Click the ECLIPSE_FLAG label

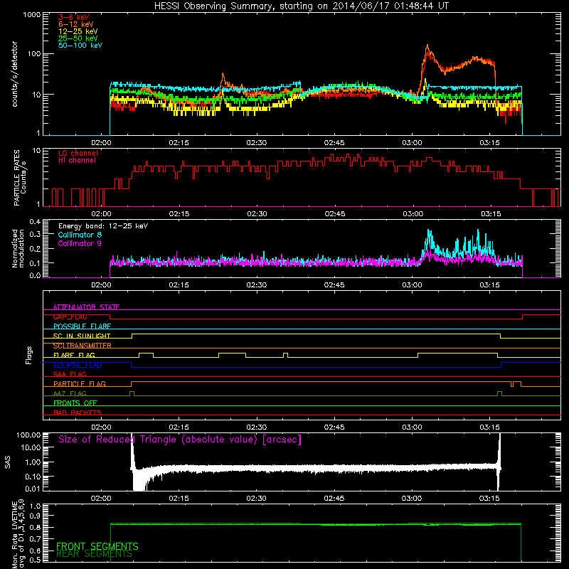click(78, 365)
